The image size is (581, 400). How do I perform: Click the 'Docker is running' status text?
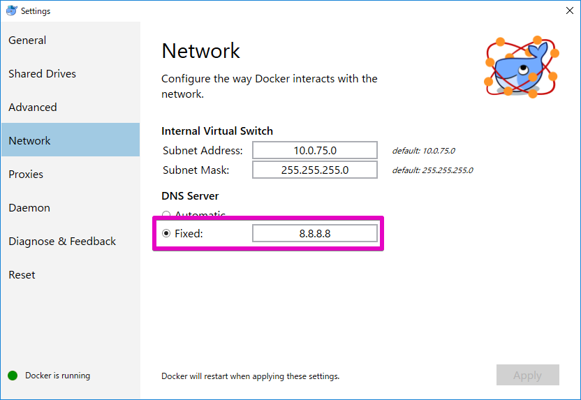[57, 376]
